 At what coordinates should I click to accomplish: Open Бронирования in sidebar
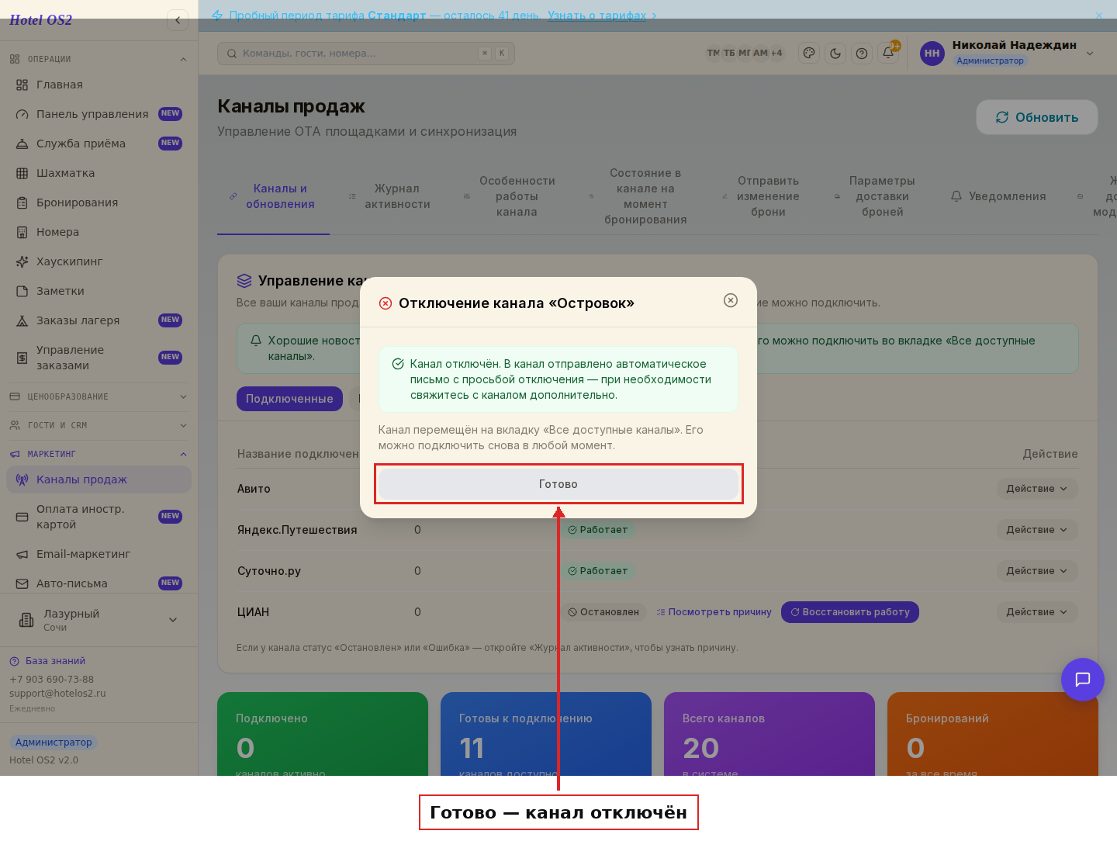(x=99, y=202)
